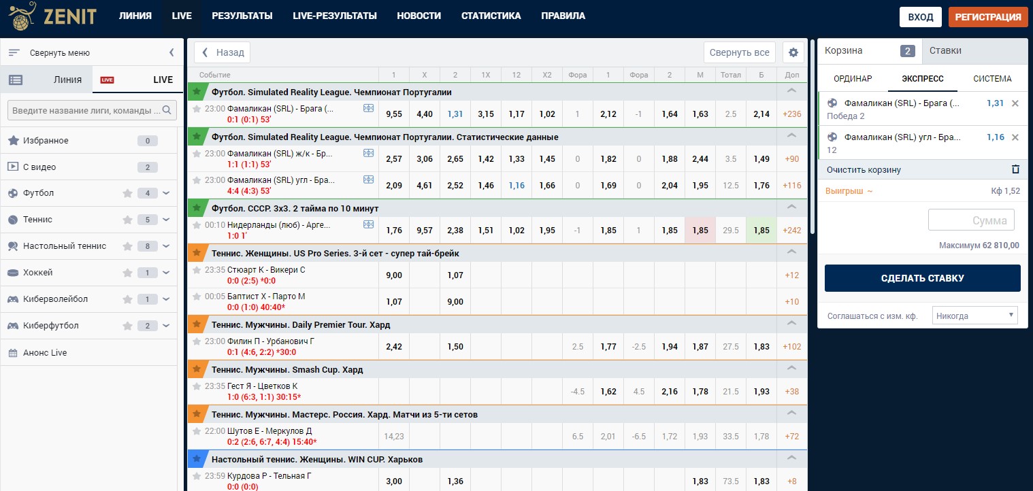Open the field icon for Нидерланды match
Viewport: 1033px width, 491px height.
368,224
